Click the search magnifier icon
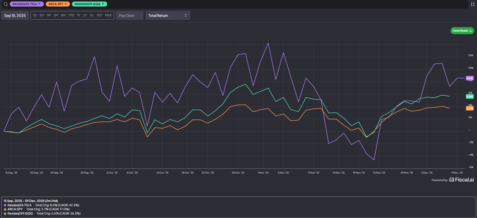Screen dimensions: 477x218 click(6, 4)
